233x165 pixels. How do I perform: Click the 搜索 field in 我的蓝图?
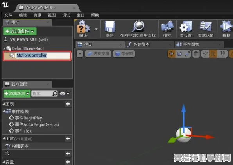[x=42, y=94]
